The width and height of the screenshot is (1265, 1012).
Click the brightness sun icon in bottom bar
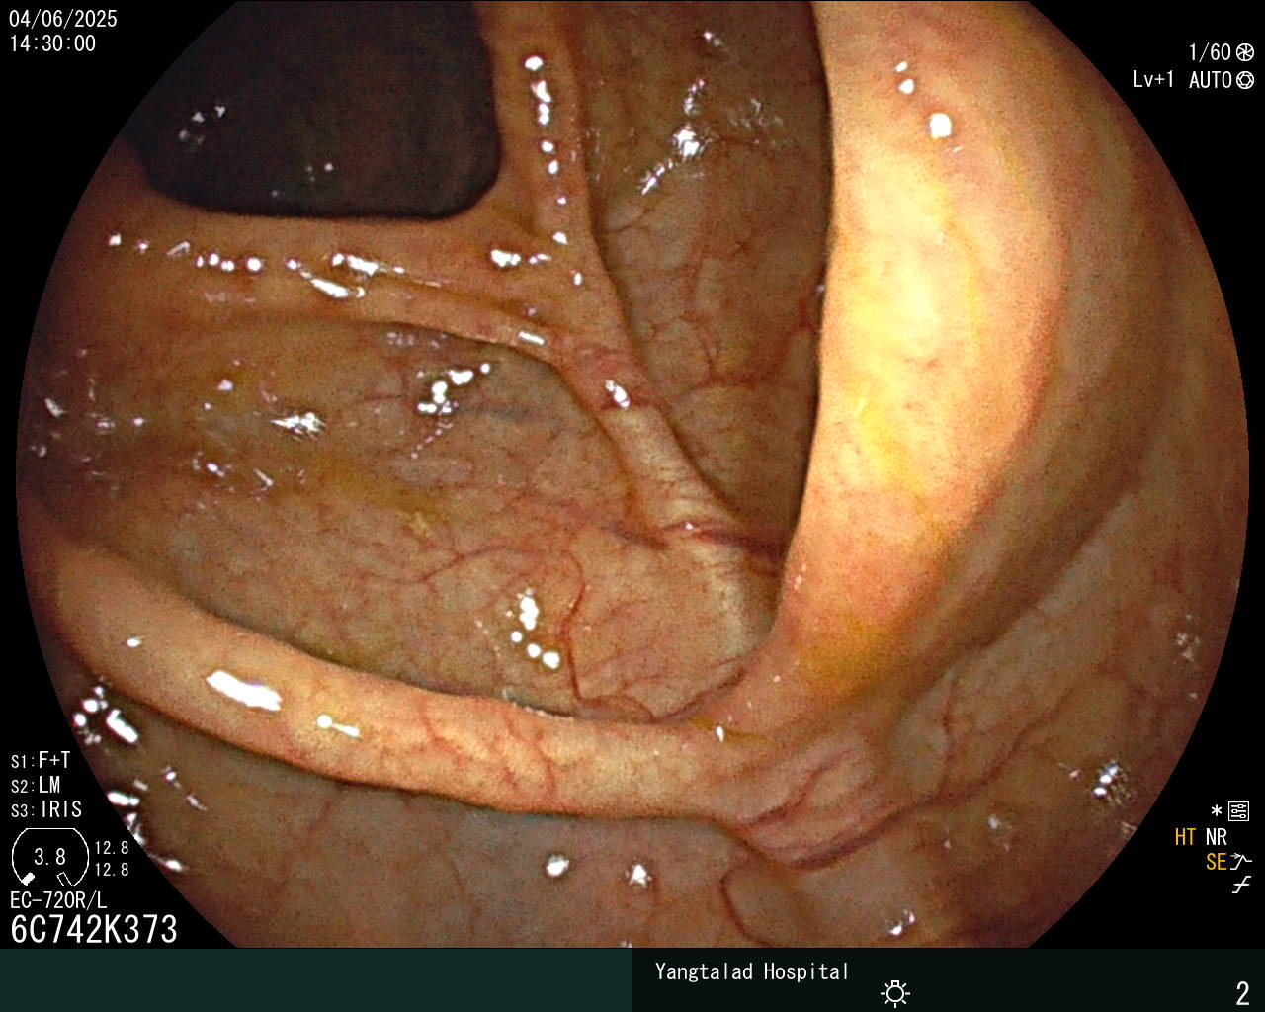point(895,993)
